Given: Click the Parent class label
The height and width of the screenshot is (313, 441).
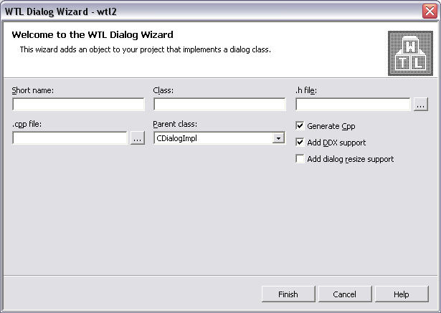Looking at the screenshot, I should pos(175,124).
